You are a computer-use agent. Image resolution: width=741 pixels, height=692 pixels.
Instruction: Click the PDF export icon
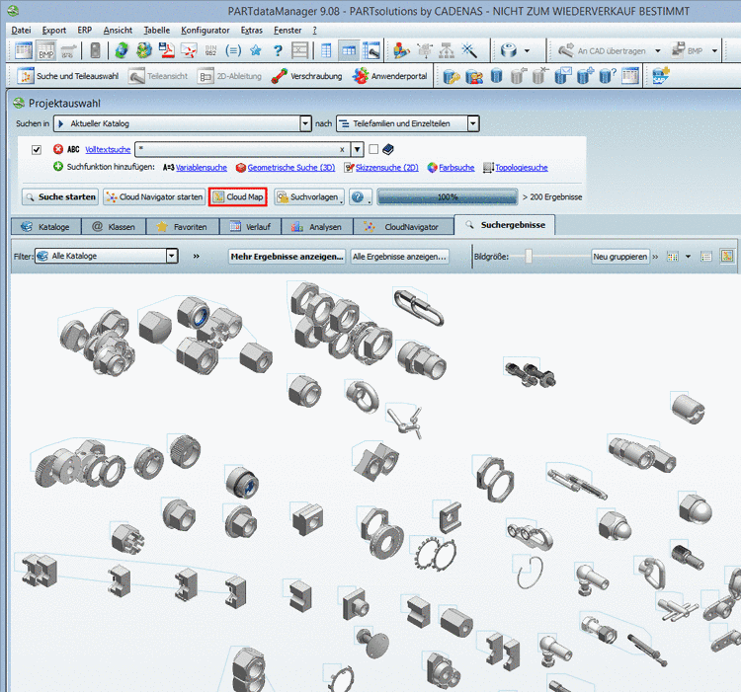(166, 50)
